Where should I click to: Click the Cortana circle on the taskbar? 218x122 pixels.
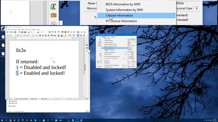(6, 120)
